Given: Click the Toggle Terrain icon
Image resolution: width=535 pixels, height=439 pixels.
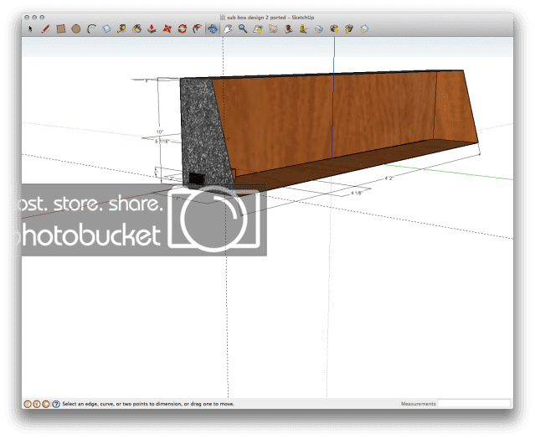Looking at the screenshot, I should [273, 28].
